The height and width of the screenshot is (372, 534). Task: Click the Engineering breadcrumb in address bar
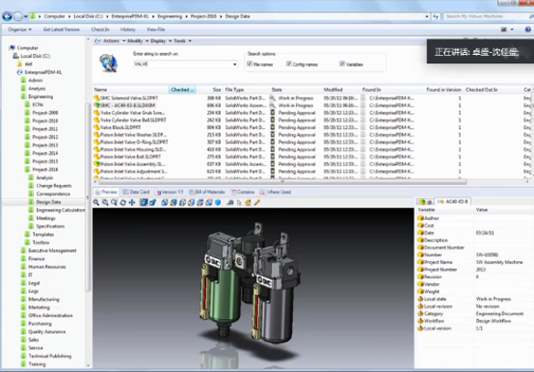point(169,16)
